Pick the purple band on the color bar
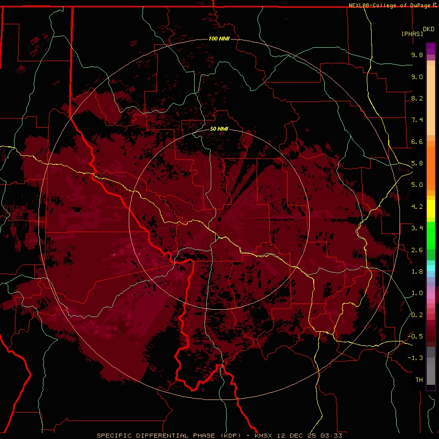The width and height of the screenshot is (439, 439). 431,49
